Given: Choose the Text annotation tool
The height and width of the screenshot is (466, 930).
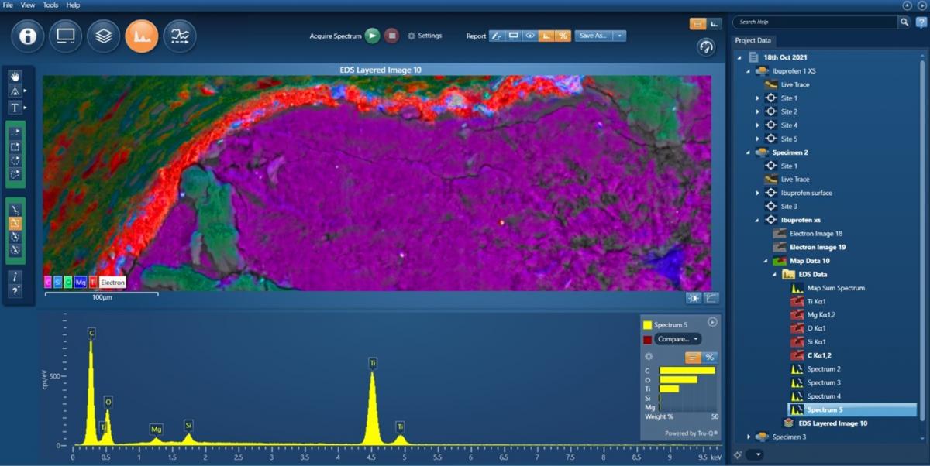Looking at the screenshot, I should coord(15,108).
